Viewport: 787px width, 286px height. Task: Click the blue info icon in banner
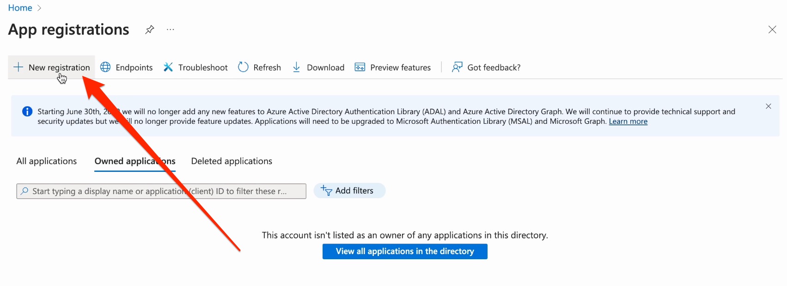pos(27,111)
